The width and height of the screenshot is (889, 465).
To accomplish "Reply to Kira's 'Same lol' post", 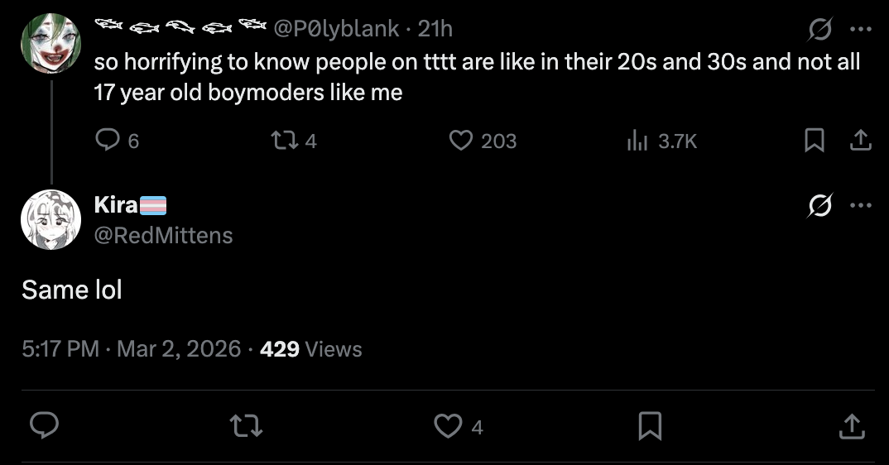I will click(x=44, y=426).
